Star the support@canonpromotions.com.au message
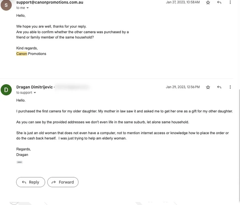 click(x=208, y=2)
